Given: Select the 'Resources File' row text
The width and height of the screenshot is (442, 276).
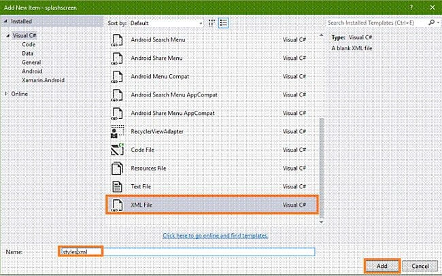Looking at the screenshot, I should tap(148, 169).
